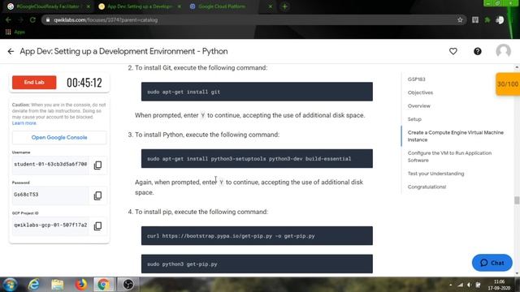Open File Explorer from the taskbar
Screen dimensions: 520x292
58,285
